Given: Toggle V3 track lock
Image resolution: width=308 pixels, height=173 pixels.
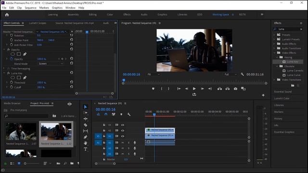Looking at the screenshot, I should click(104, 125).
